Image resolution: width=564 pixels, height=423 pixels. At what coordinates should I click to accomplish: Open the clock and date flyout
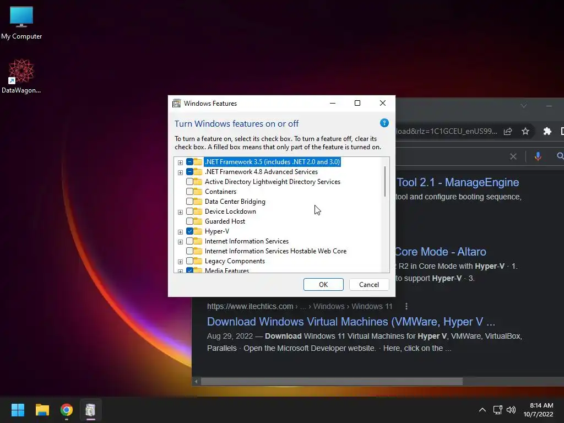click(539, 410)
